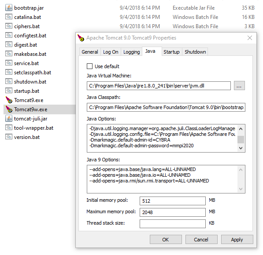This screenshot has width=263, height=255.
Task: Click the Apply button
Action: point(237,240)
